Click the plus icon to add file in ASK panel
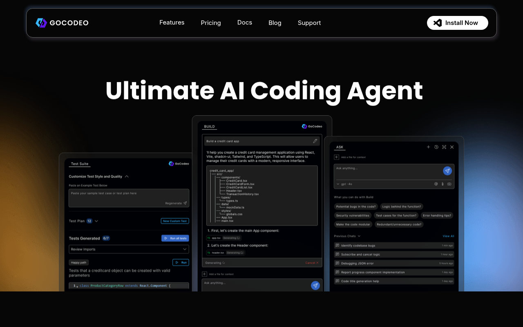523x327 pixels. [337, 157]
